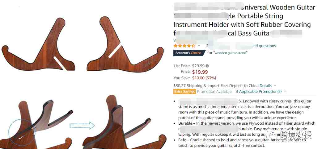Expand the shipping Details chevron
This screenshot has width=322, height=149.
tap(275, 86)
